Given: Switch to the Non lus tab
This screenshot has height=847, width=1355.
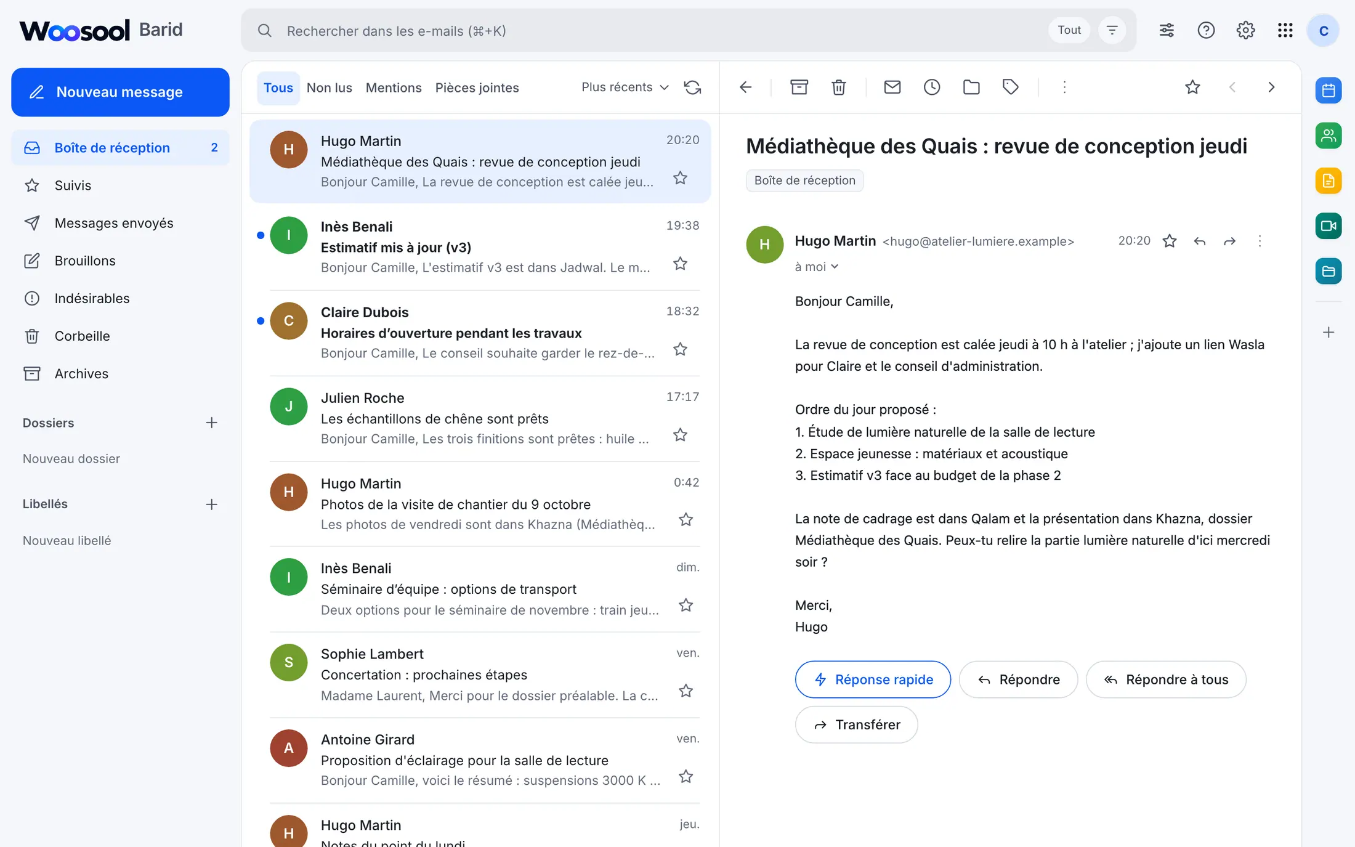Looking at the screenshot, I should pos(329,87).
